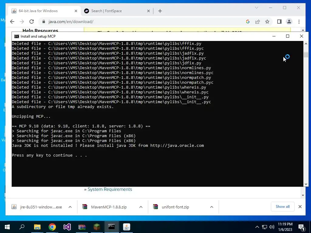Open Chrome profile avatar menu
311x233 pixels.
point(289,22)
